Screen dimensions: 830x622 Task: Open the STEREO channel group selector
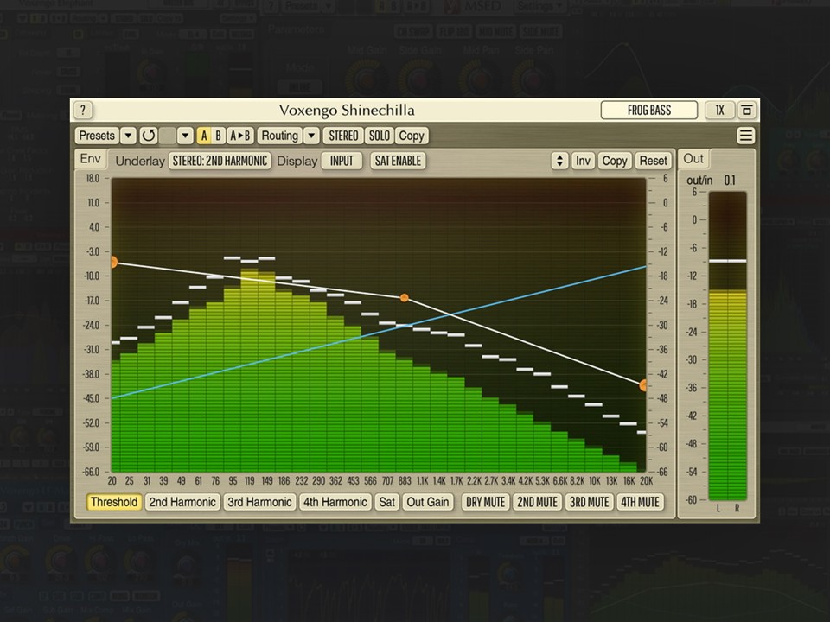pyautogui.click(x=343, y=136)
